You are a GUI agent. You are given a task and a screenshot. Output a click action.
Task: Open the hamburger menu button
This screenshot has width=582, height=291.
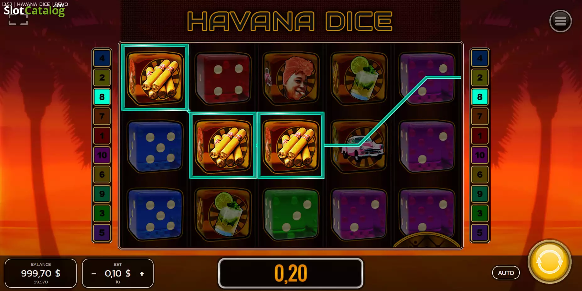coord(560,21)
